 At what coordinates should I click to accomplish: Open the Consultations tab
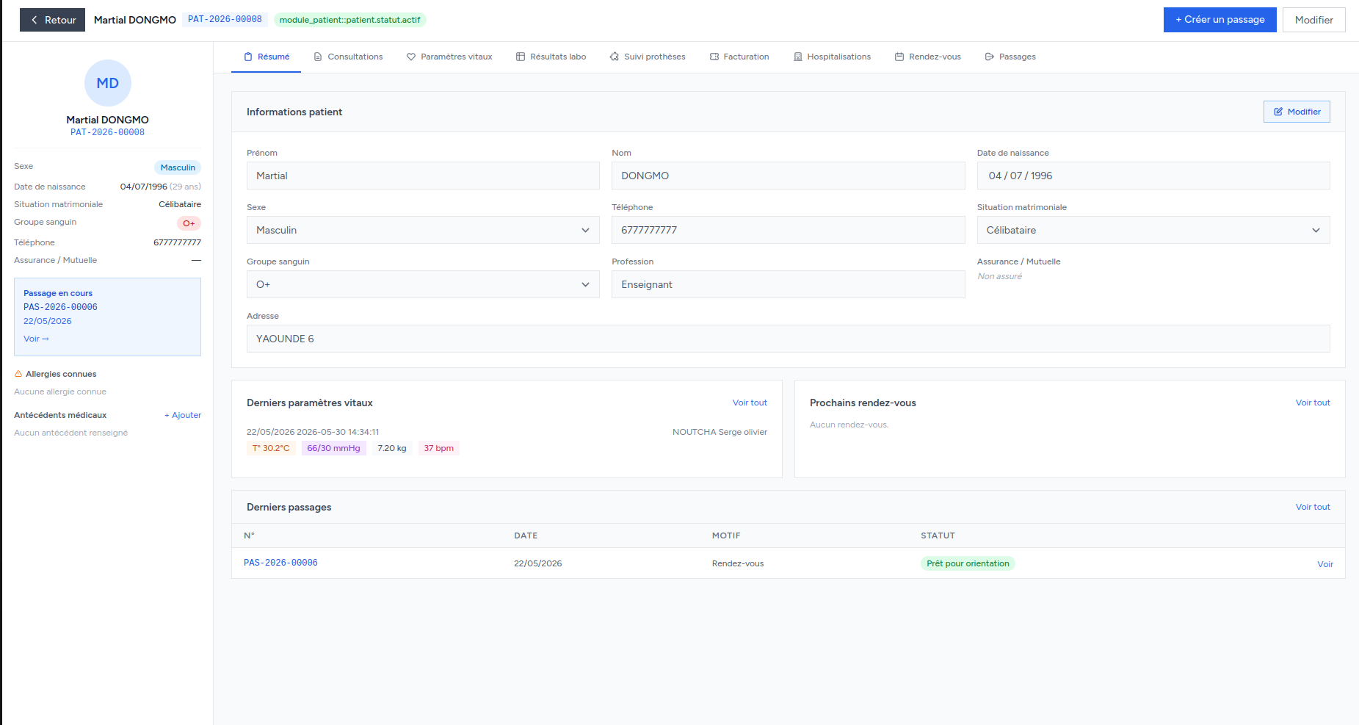pyautogui.click(x=348, y=57)
